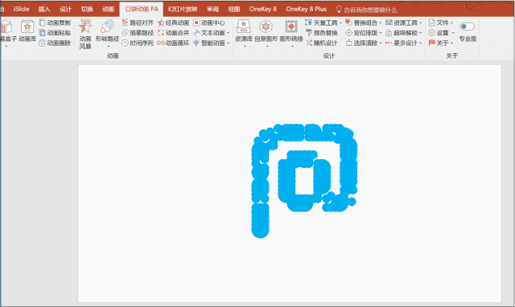Screen dimensions: 515x307
Task: Switch to the 审阅 Review tab
Action: (212, 9)
